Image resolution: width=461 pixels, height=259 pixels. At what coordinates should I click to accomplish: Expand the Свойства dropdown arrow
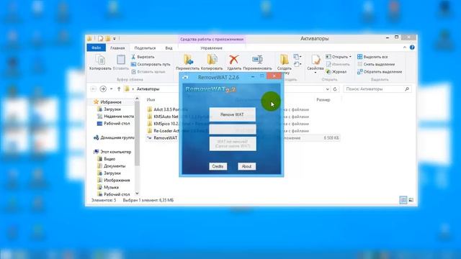315,72
